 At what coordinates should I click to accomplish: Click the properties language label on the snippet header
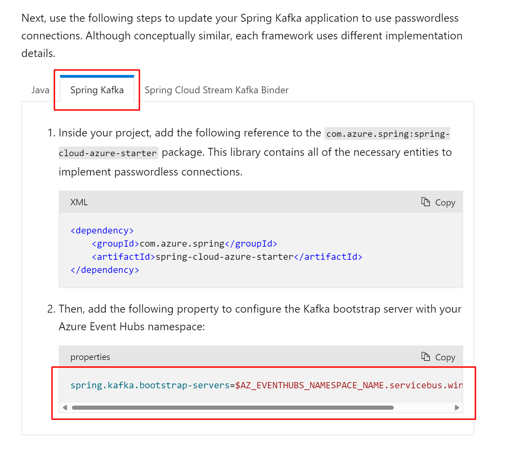[x=90, y=357]
